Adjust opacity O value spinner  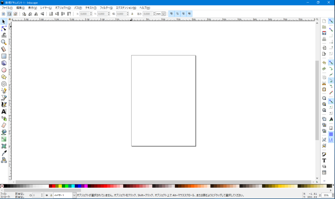click(x=42, y=195)
